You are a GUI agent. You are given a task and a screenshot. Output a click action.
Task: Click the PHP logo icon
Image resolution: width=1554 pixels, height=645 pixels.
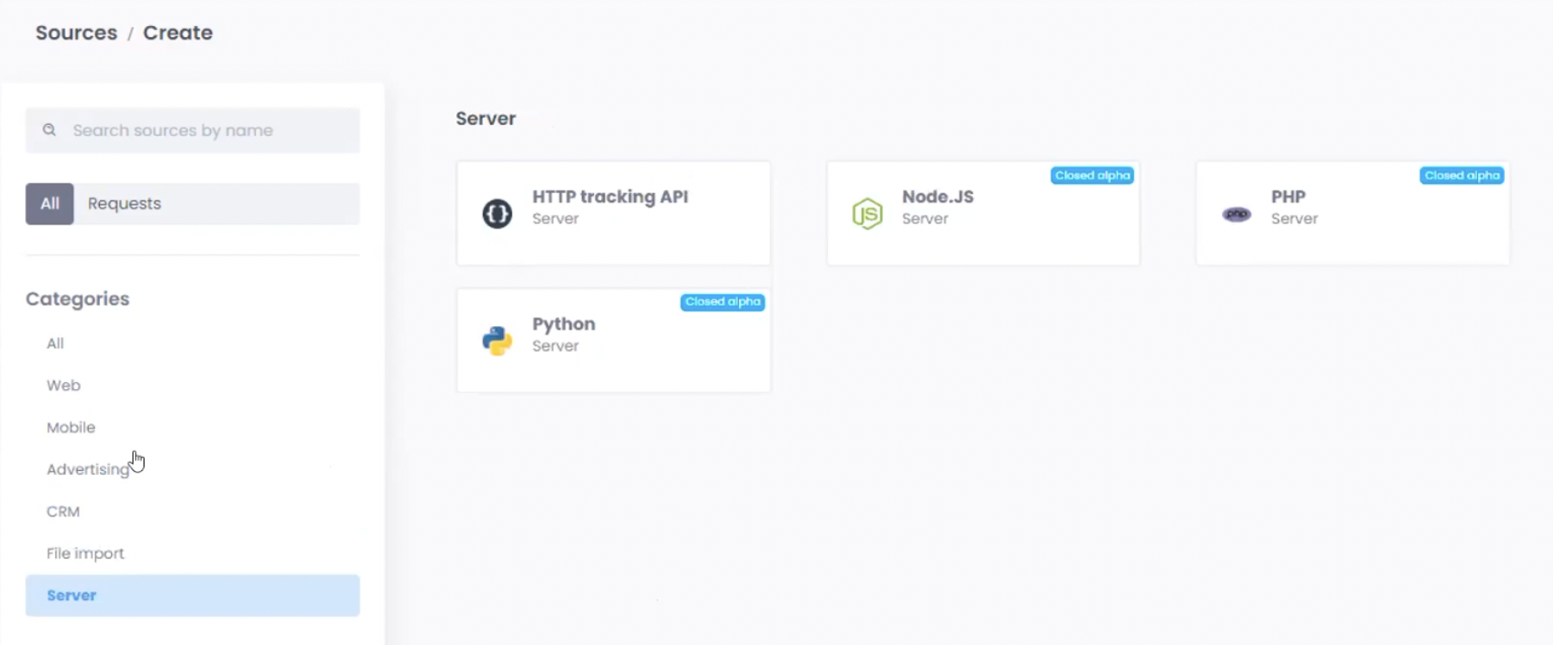coord(1237,214)
